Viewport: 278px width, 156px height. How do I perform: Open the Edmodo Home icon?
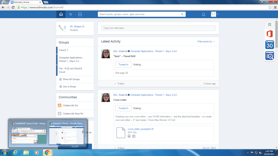pos(61,14)
